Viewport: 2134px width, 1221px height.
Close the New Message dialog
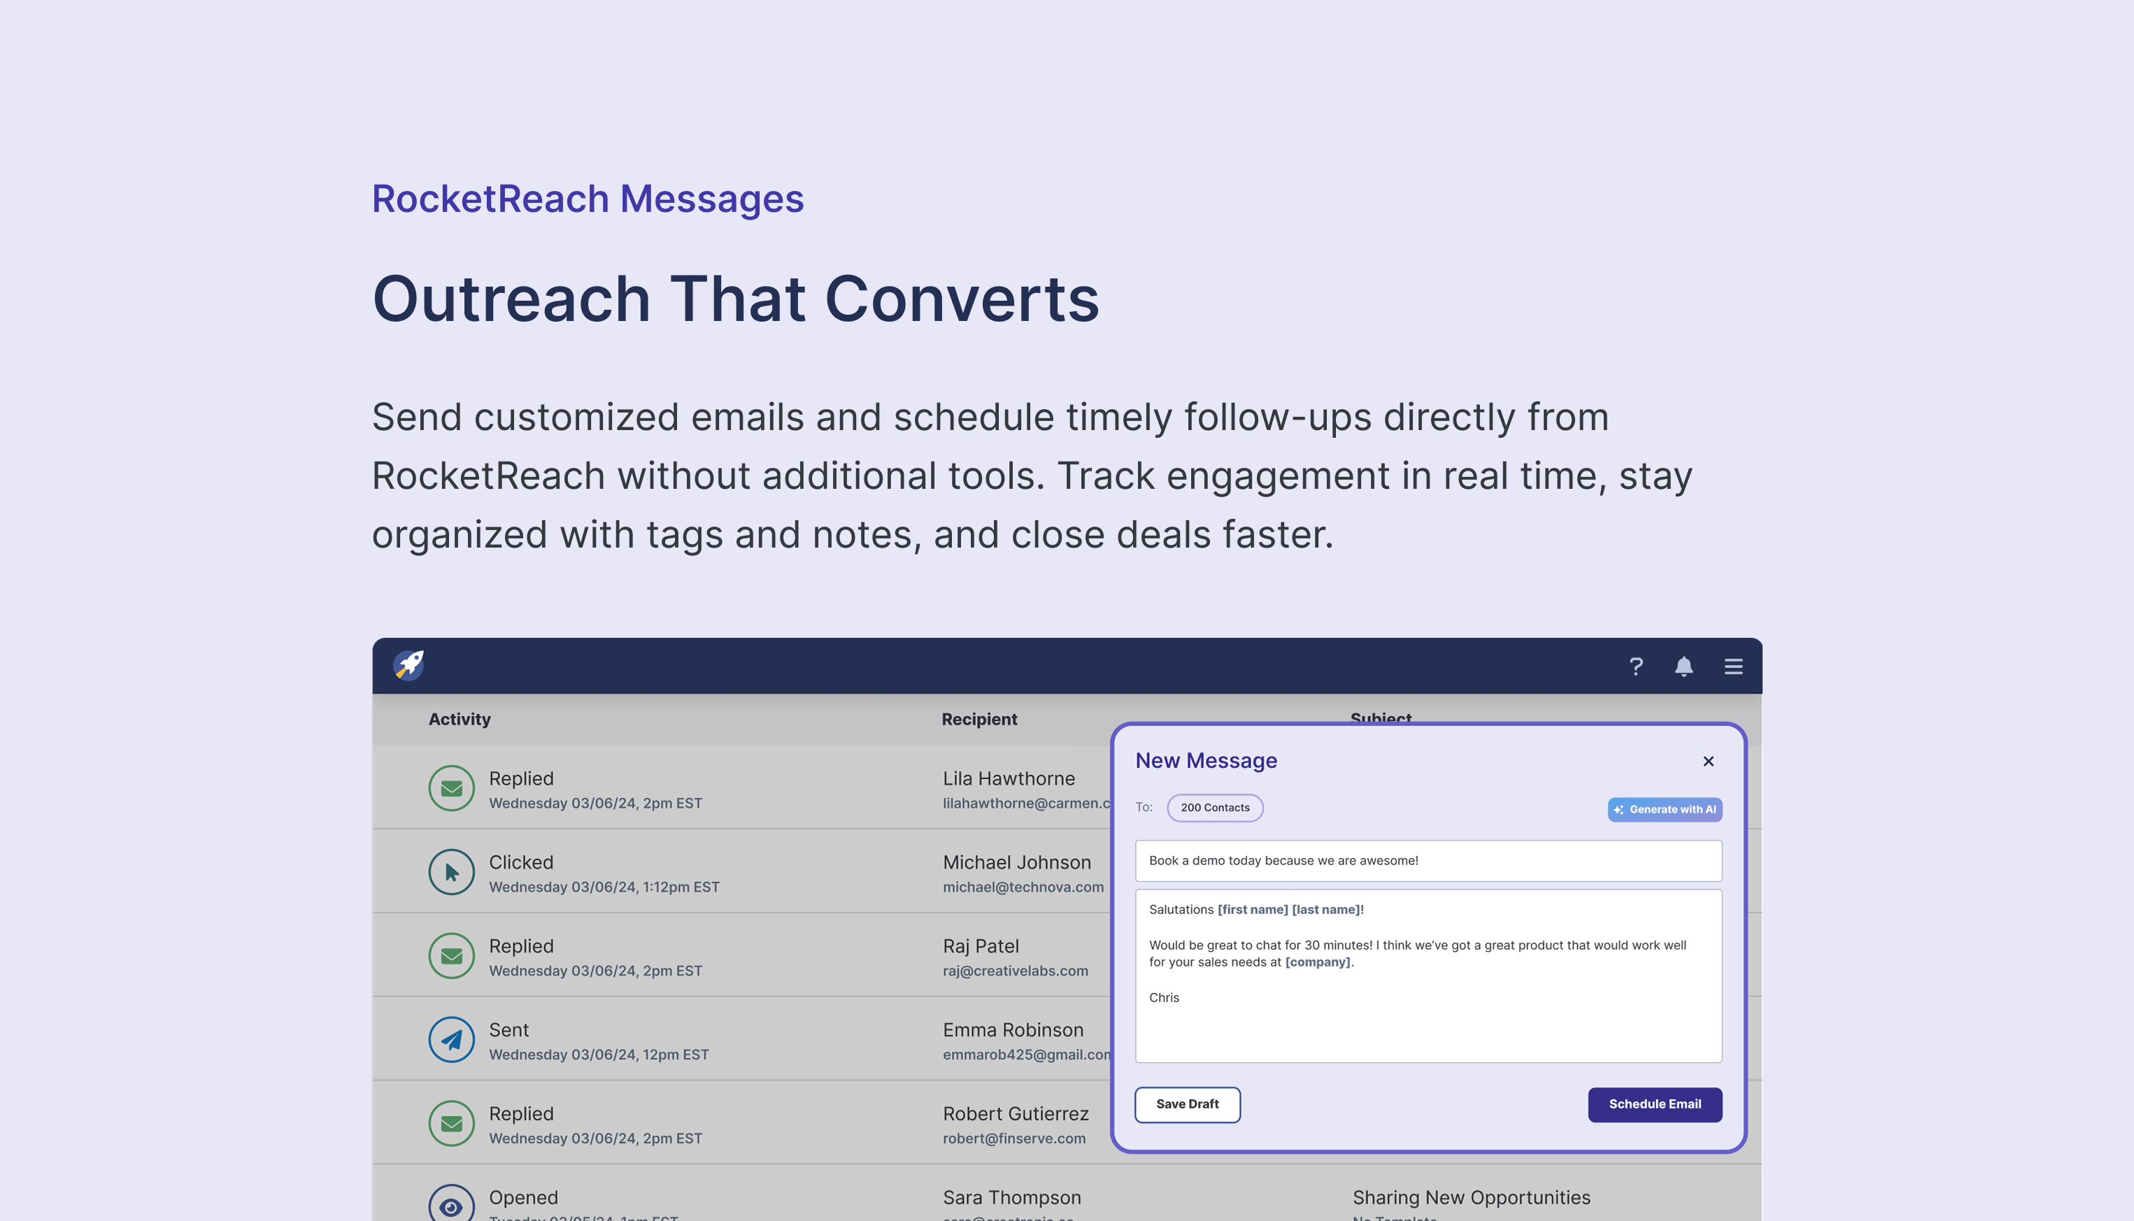click(x=1708, y=762)
